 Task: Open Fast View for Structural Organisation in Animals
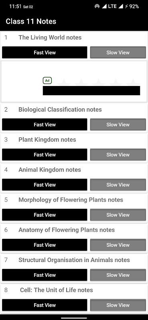pos(45,275)
